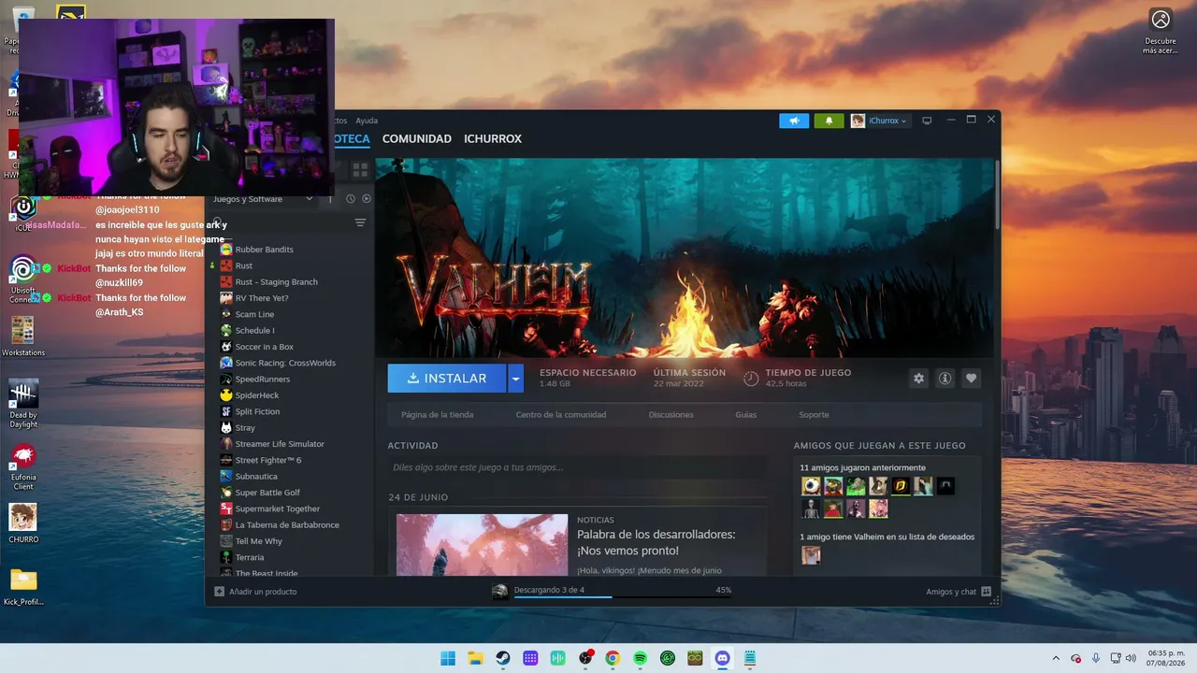Select Soccer in a Box

coord(265,347)
